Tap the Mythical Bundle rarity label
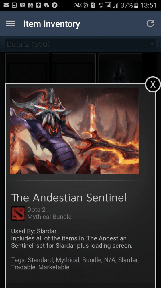 49,217
